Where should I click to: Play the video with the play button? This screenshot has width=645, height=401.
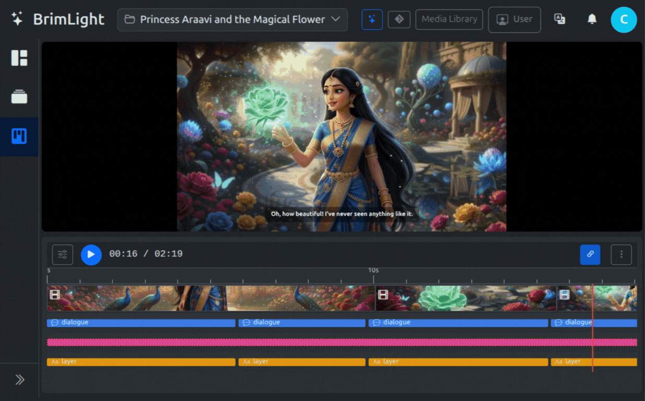pyautogui.click(x=91, y=254)
